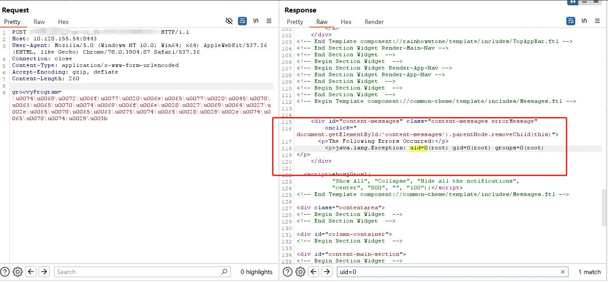This screenshot has height=282, width=608.
Task: Clear the Response search term uid=0
Action: [x=563, y=272]
